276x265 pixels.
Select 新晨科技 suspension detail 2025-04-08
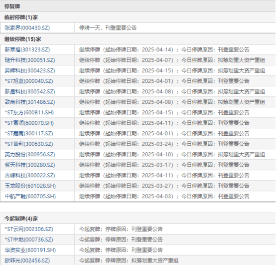pos(172,91)
